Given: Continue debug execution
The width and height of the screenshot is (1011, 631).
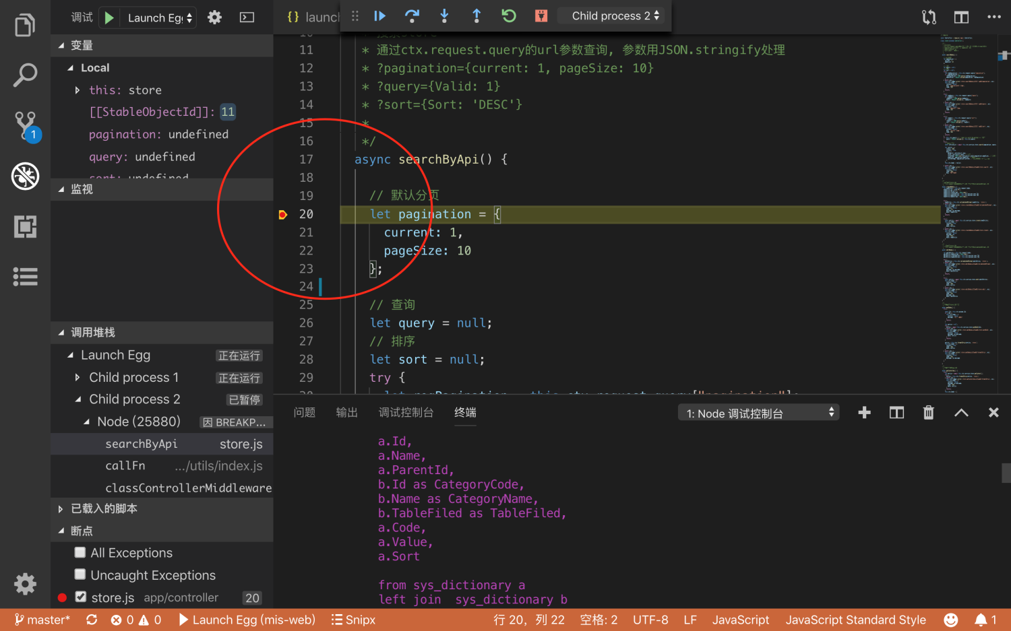Looking at the screenshot, I should click(379, 15).
